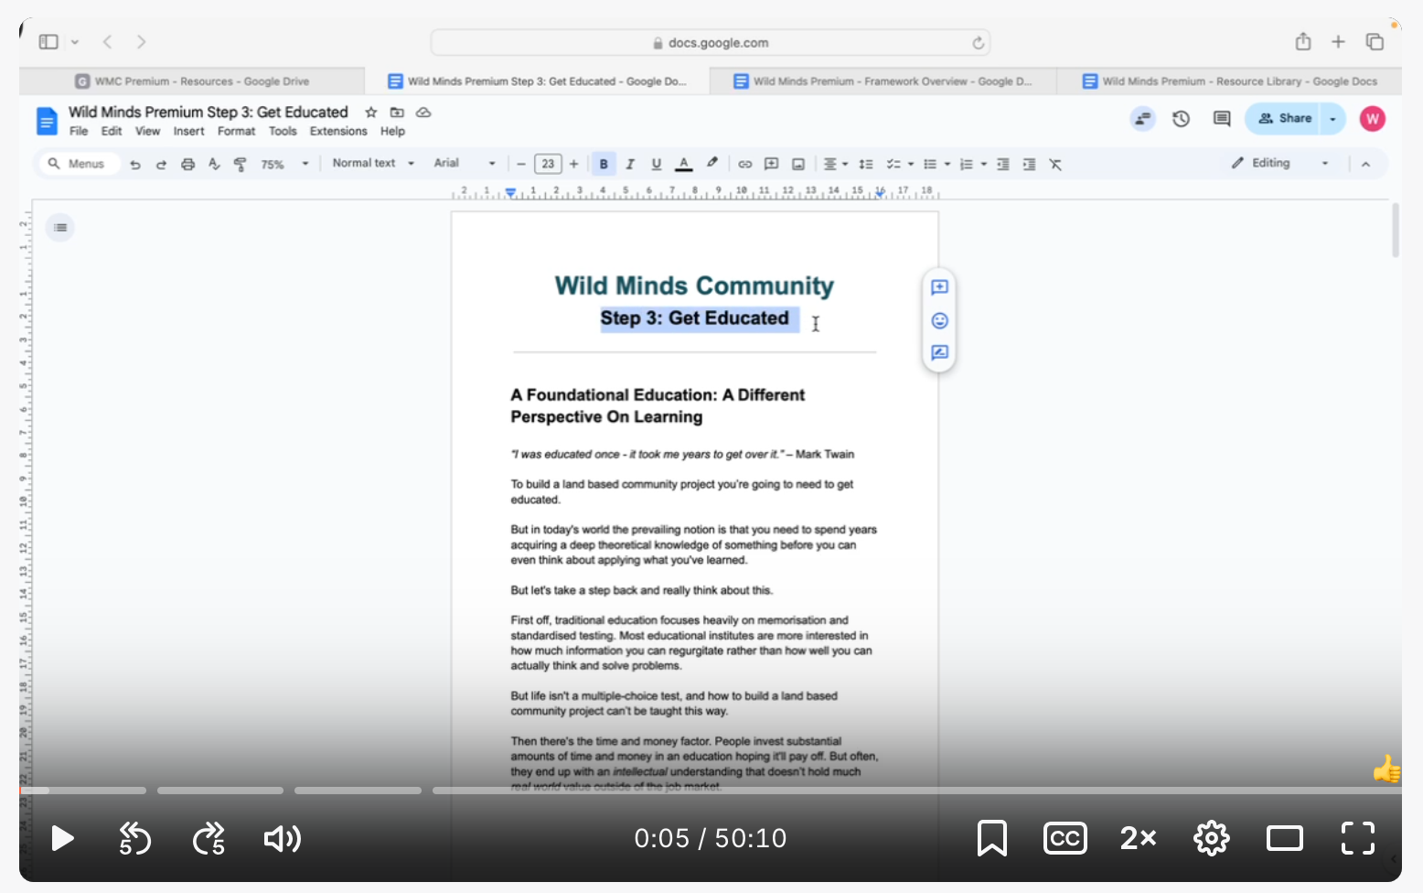Open the Normal text style dropdown
This screenshot has width=1423, height=893.
[373, 164]
